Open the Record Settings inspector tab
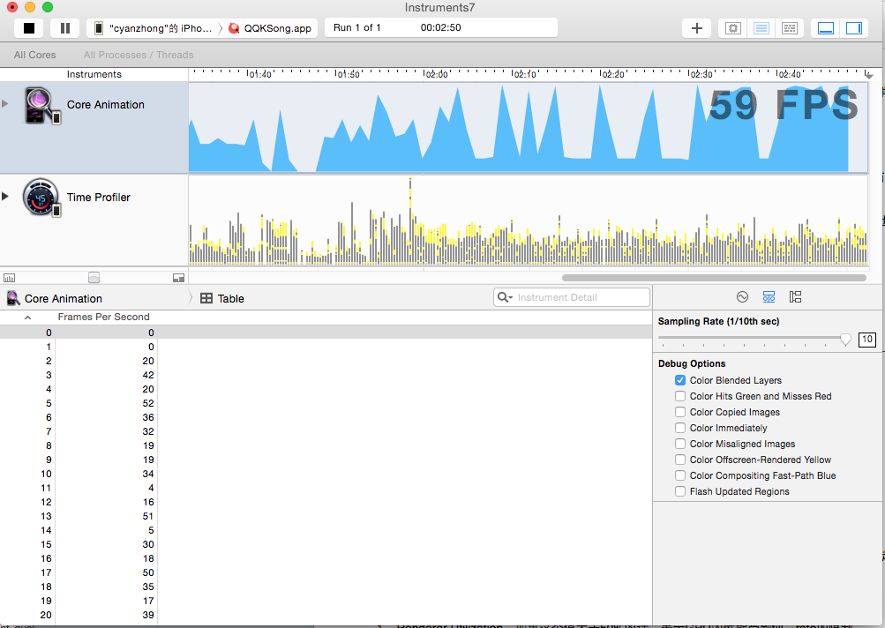The image size is (885, 628). pos(742,297)
